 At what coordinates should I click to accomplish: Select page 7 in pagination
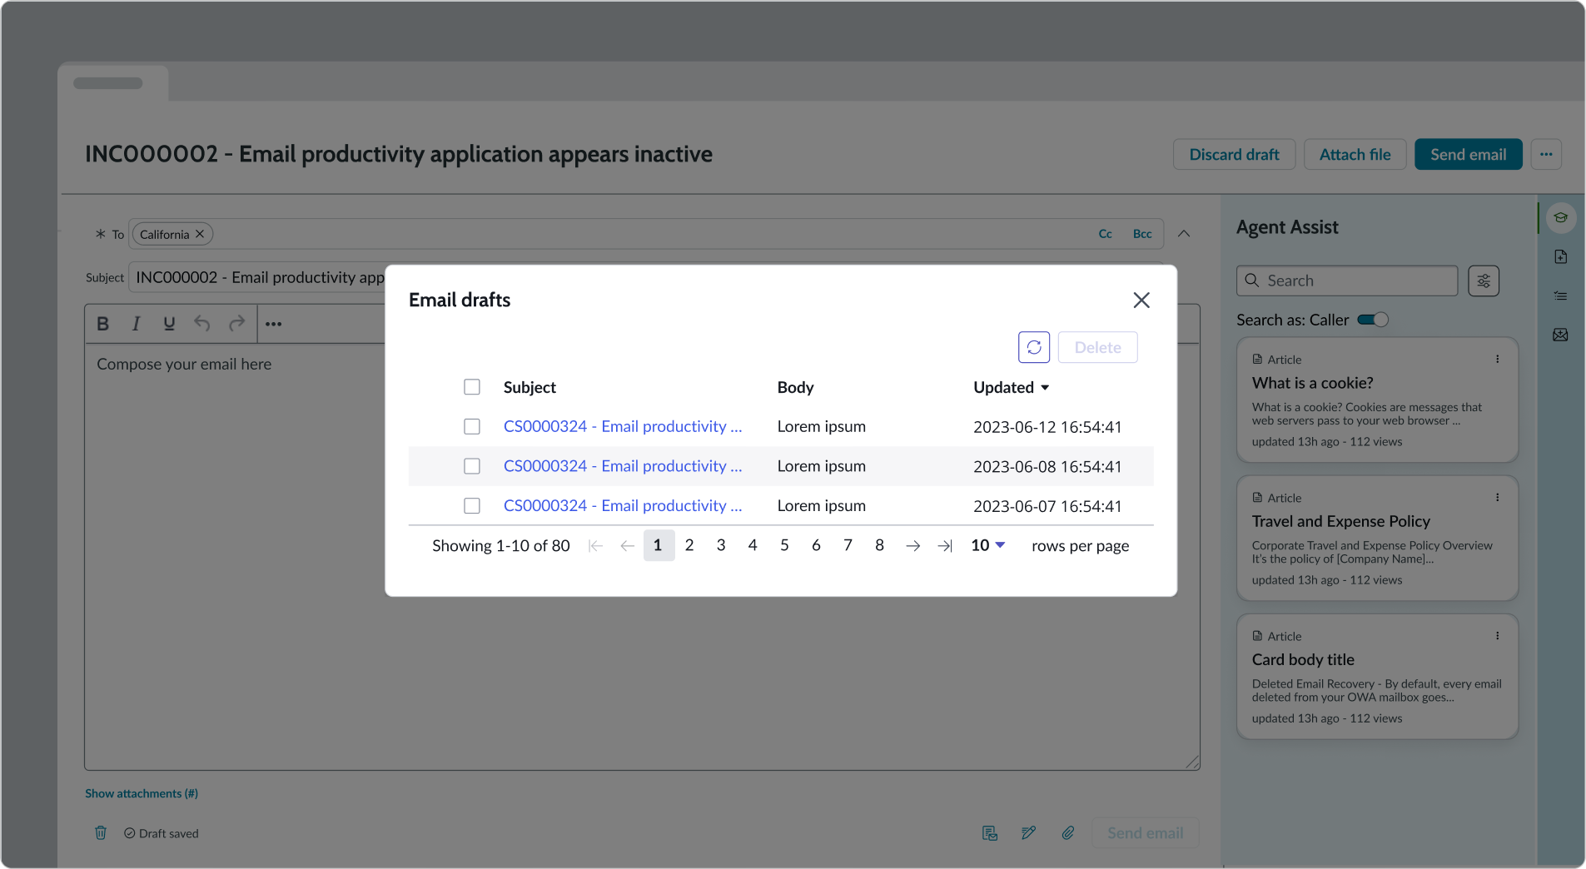coord(848,545)
